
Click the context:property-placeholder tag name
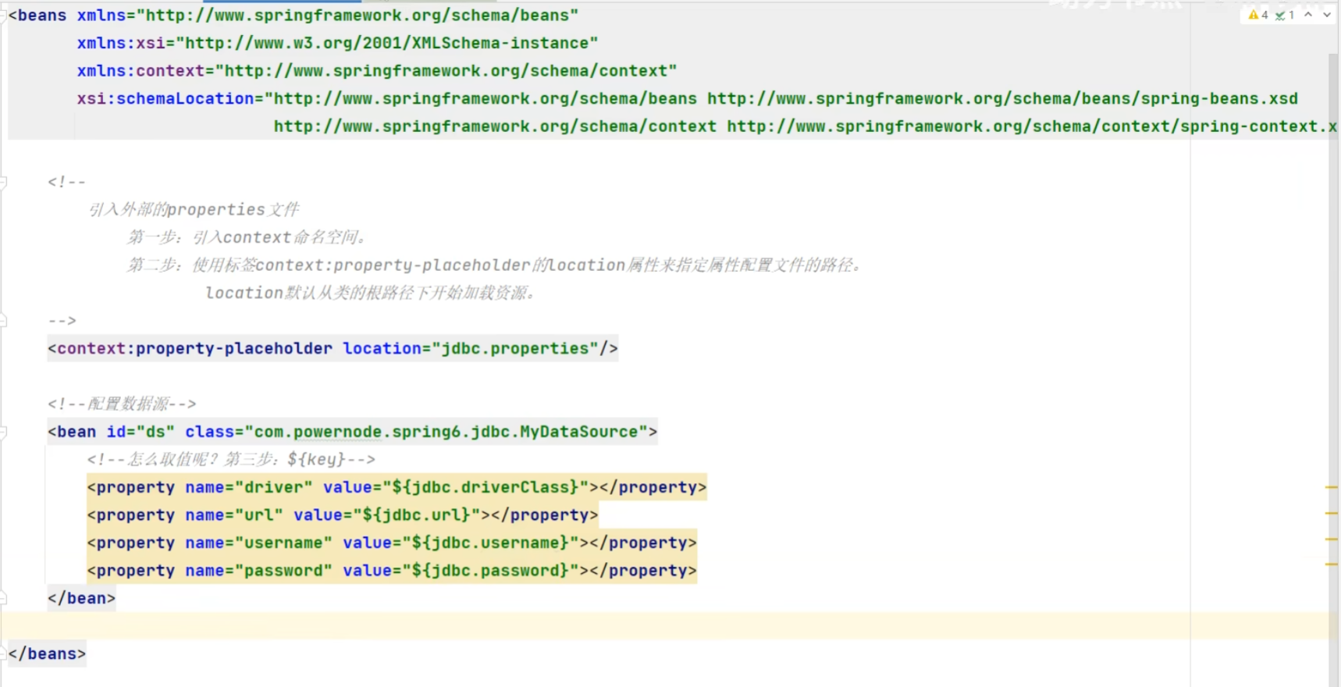(x=194, y=348)
